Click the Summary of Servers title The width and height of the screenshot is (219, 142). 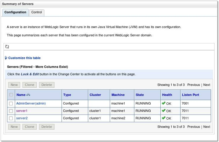pos(18,4)
